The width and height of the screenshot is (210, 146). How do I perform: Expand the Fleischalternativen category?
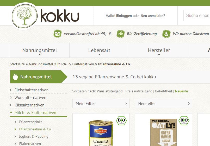[x=32, y=90]
